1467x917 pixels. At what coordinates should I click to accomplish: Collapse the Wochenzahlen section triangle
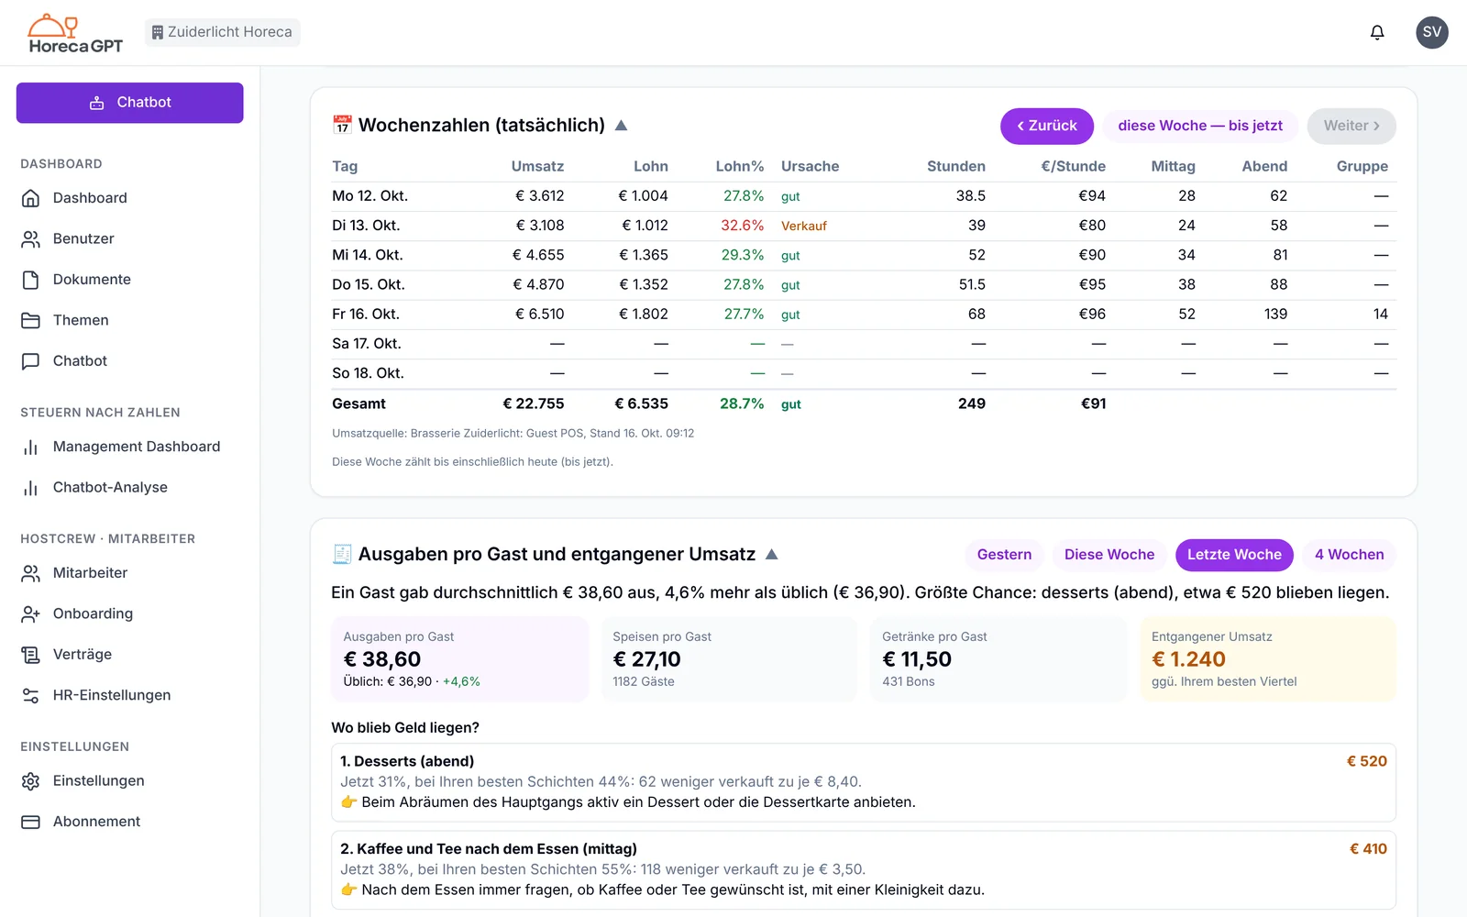click(x=621, y=126)
